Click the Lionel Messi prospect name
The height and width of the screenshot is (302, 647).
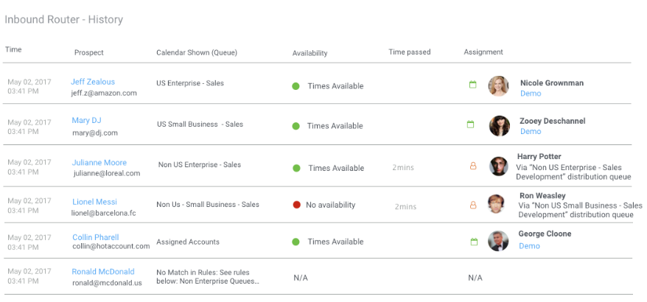click(94, 202)
